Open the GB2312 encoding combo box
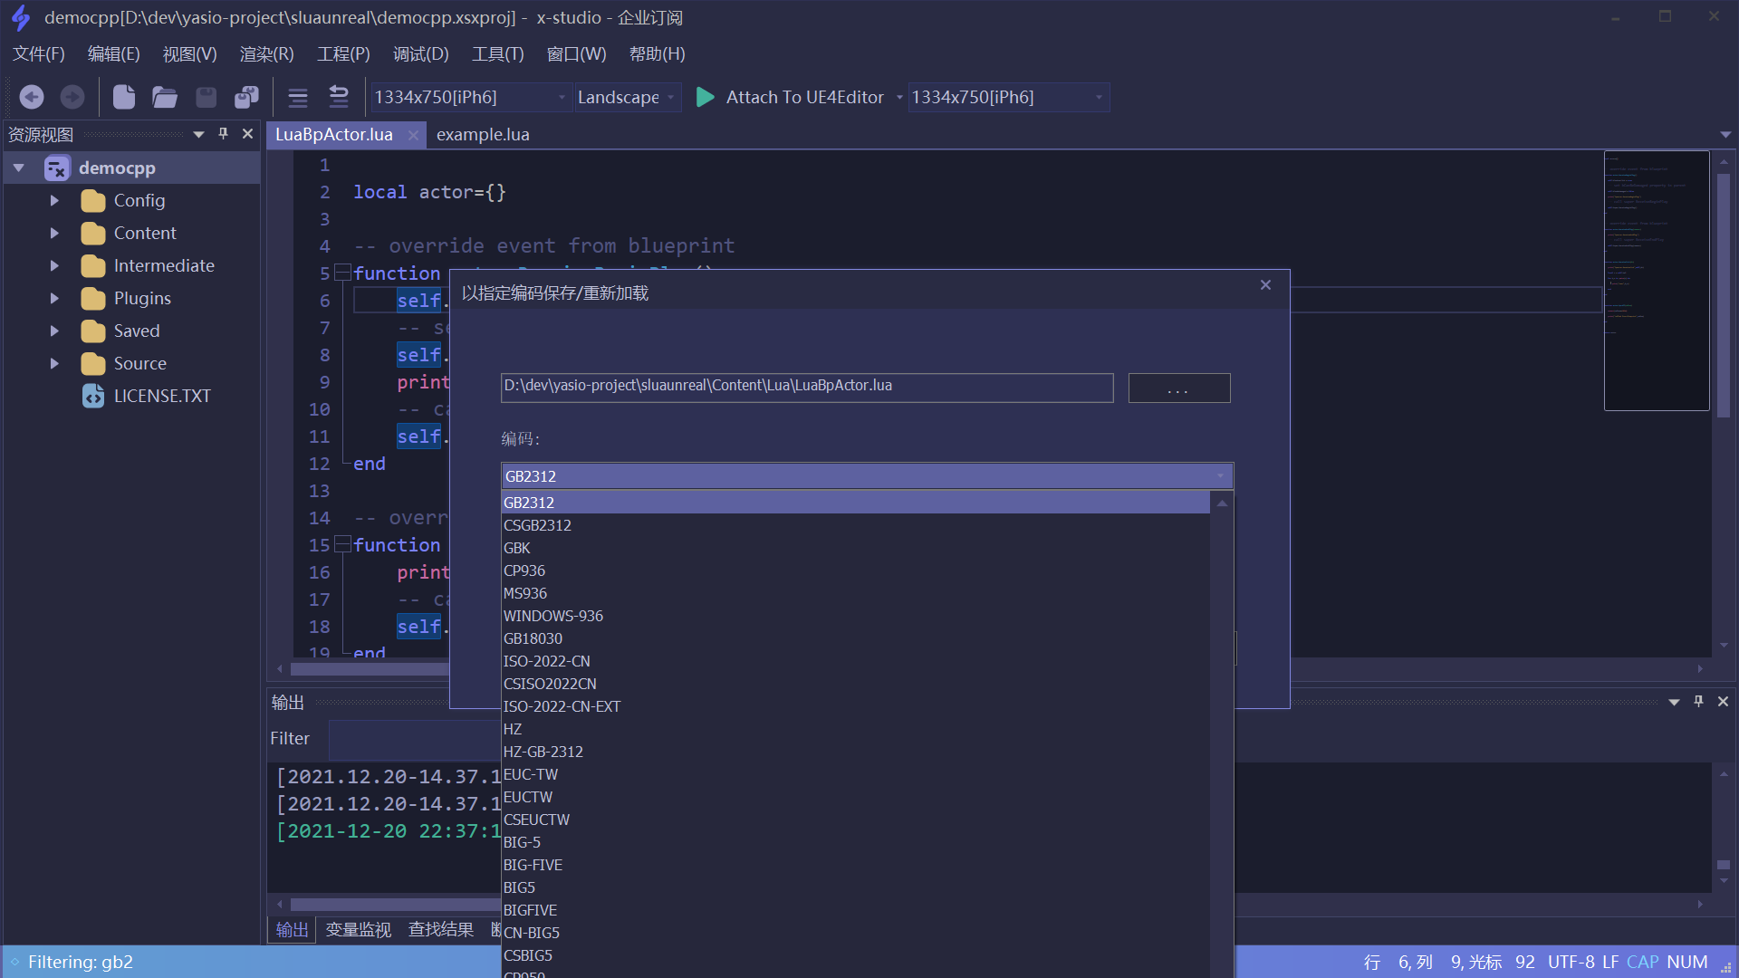 click(866, 476)
